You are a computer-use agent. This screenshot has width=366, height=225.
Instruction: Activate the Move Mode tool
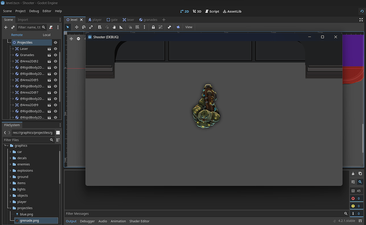pyautogui.click(x=76, y=27)
